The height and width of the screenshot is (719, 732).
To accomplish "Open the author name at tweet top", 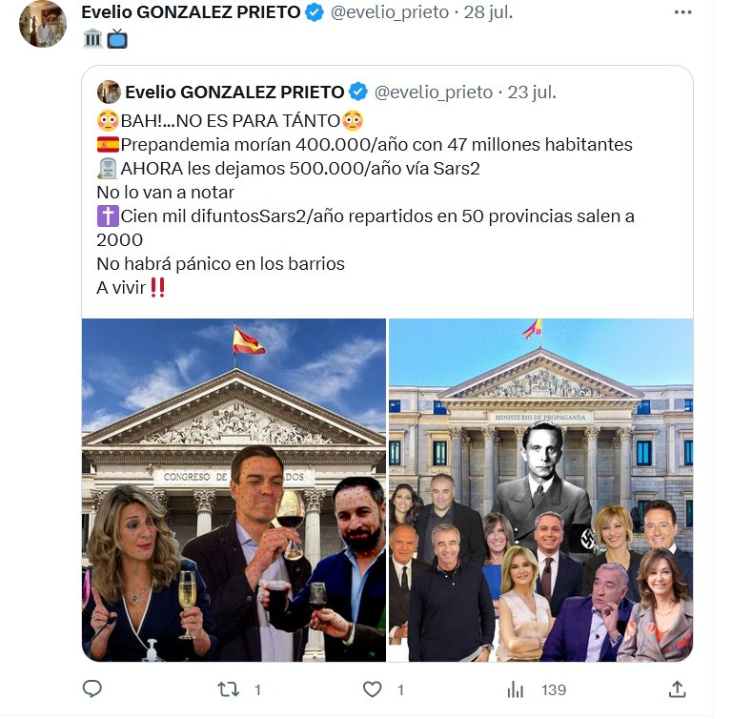I will [x=191, y=12].
